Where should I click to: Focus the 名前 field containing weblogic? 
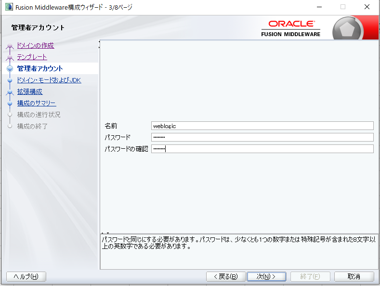point(262,126)
